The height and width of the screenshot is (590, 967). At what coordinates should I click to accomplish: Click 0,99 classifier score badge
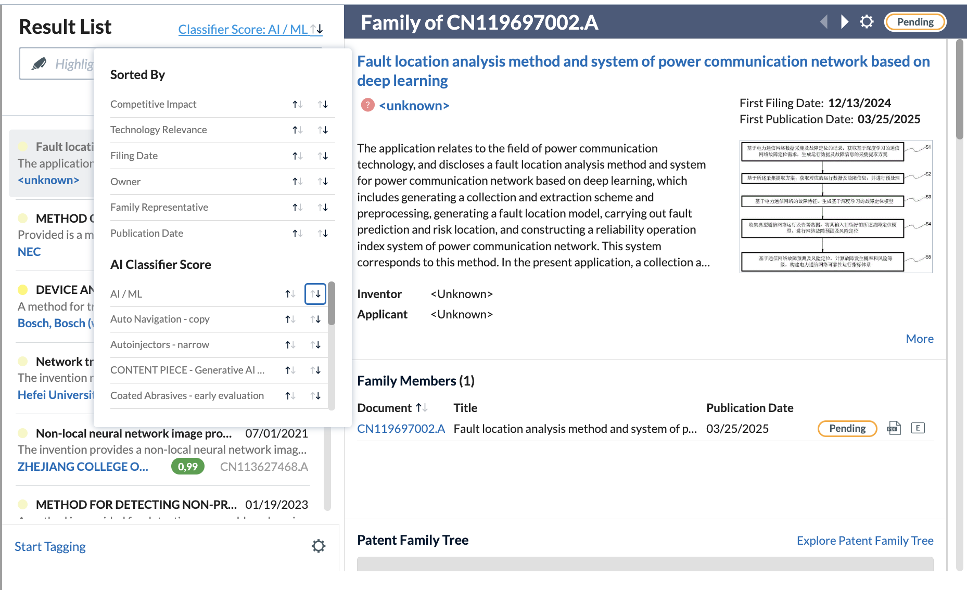188,467
